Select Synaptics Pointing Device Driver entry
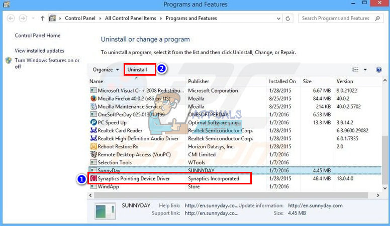This screenshot has height=226, width=390. tap(134, 178)
